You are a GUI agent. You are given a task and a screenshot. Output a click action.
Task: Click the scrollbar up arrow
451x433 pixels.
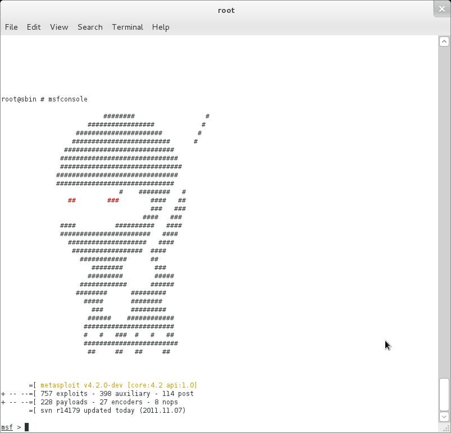444,42
